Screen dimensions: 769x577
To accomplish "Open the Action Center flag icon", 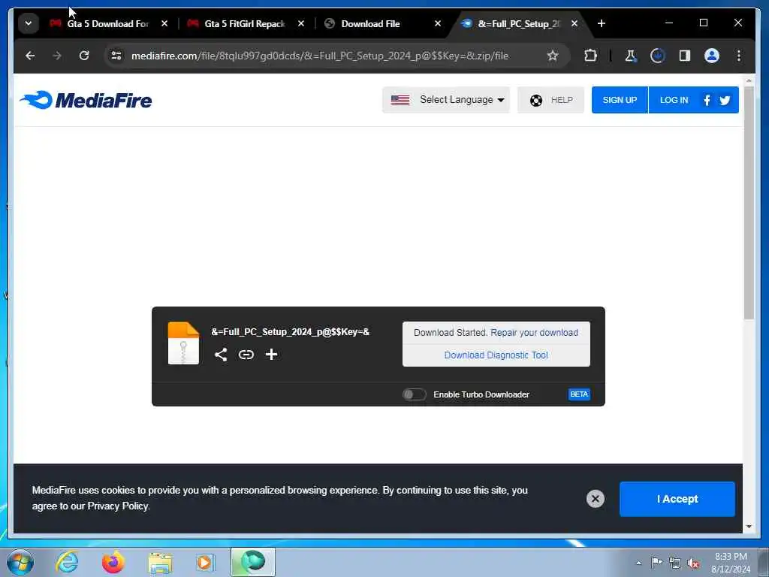I will pos(656,562).
